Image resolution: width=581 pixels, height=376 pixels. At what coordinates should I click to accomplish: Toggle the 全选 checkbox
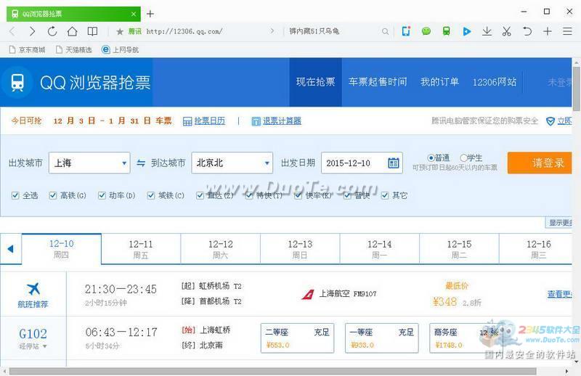[x=15, y=195]
